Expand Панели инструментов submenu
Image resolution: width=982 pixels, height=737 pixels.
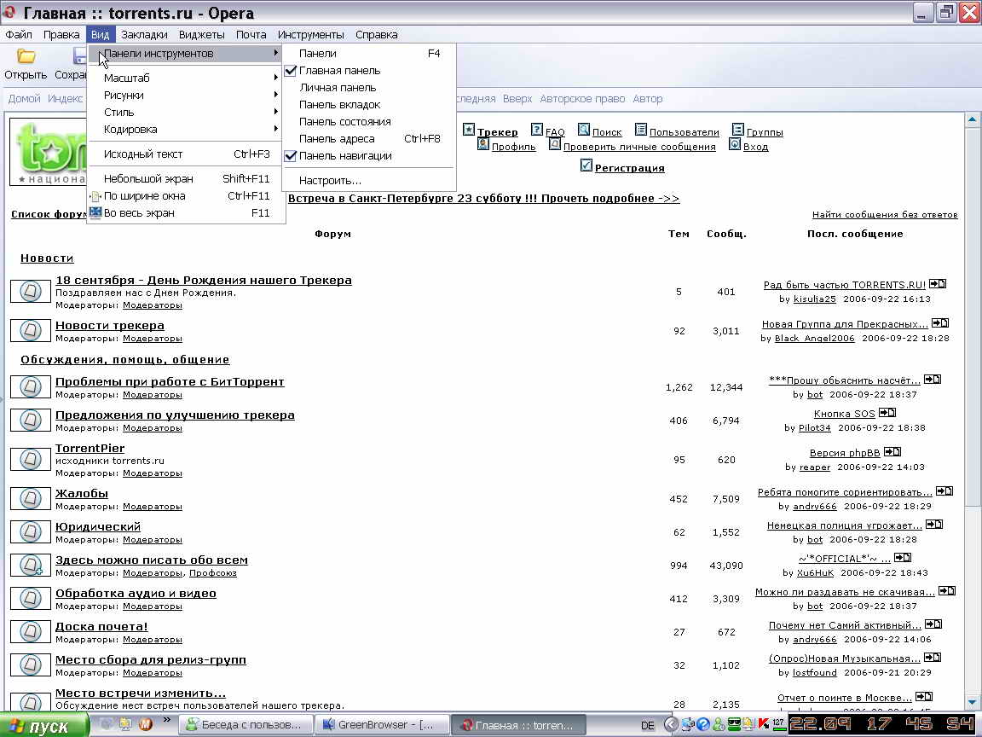(186, 54)
